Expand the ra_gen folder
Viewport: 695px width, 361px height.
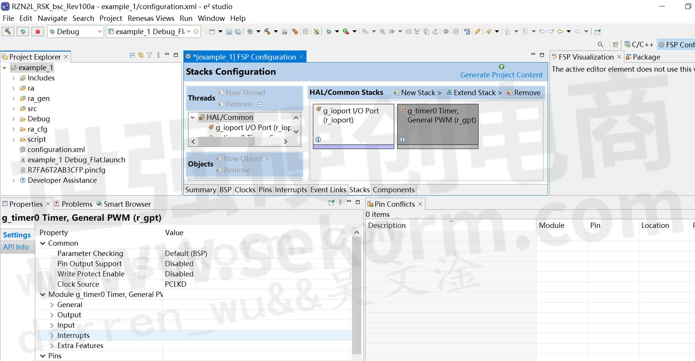pyautogui.click(x=14, y=99)
